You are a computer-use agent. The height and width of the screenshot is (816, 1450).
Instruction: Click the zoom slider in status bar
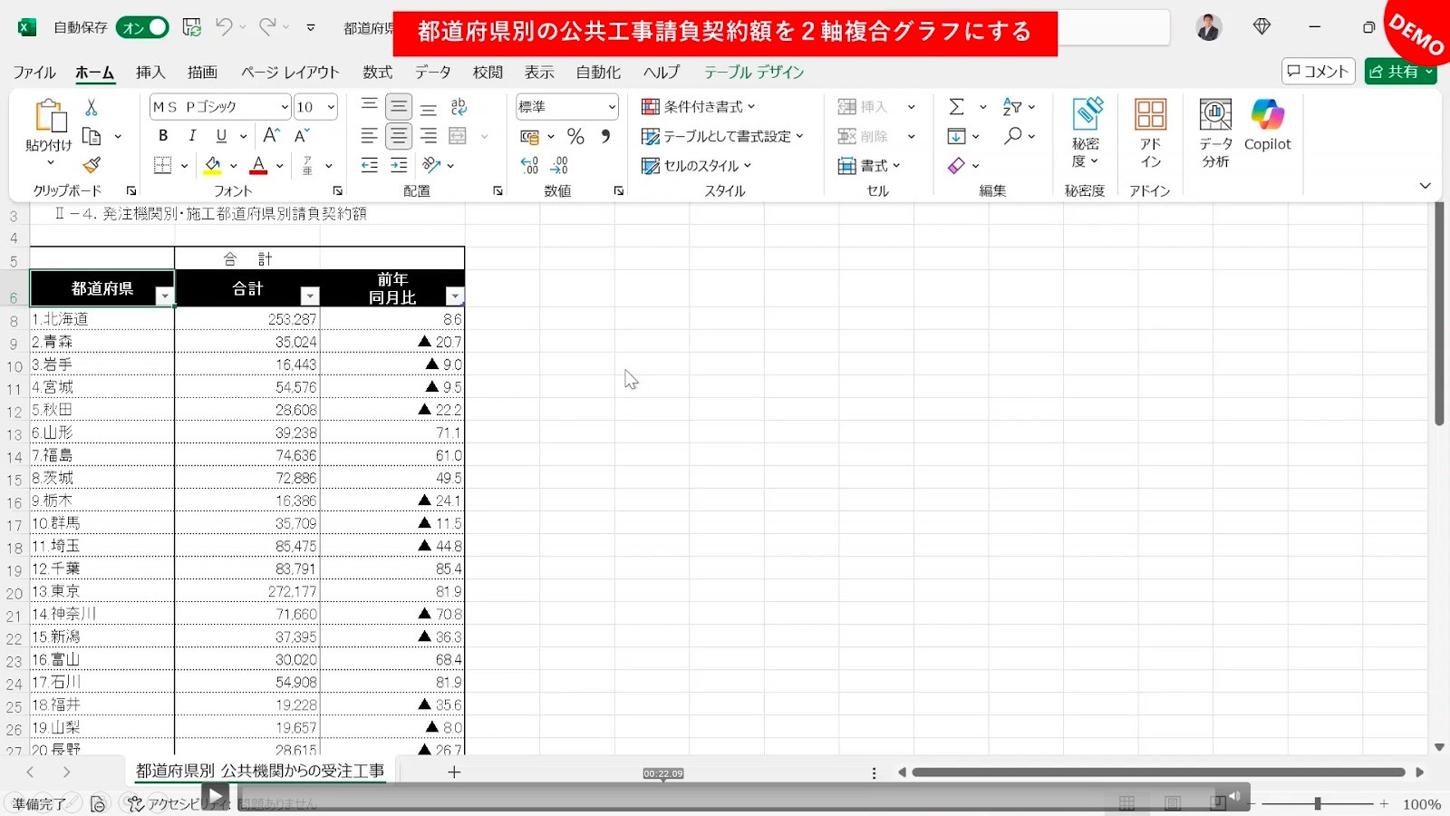coord(1318,803)
